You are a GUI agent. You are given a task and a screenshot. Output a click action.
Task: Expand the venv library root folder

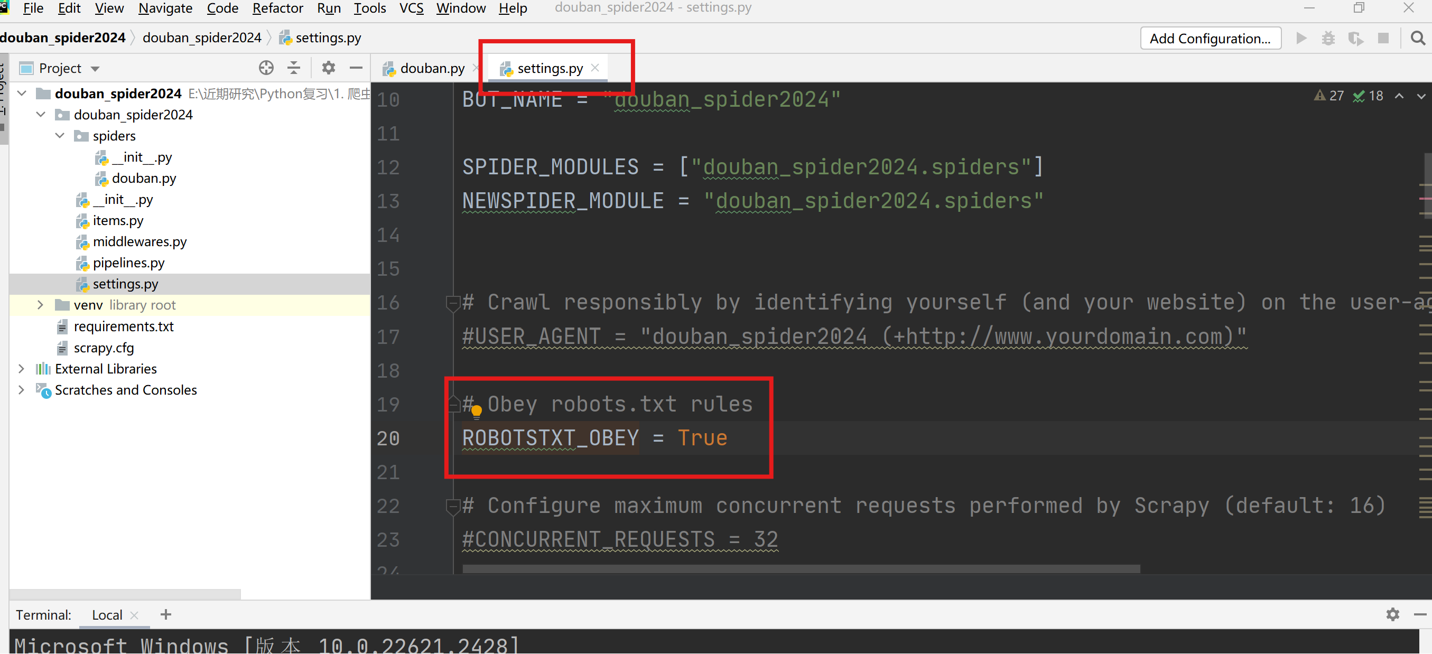click(x=40, y=305)
